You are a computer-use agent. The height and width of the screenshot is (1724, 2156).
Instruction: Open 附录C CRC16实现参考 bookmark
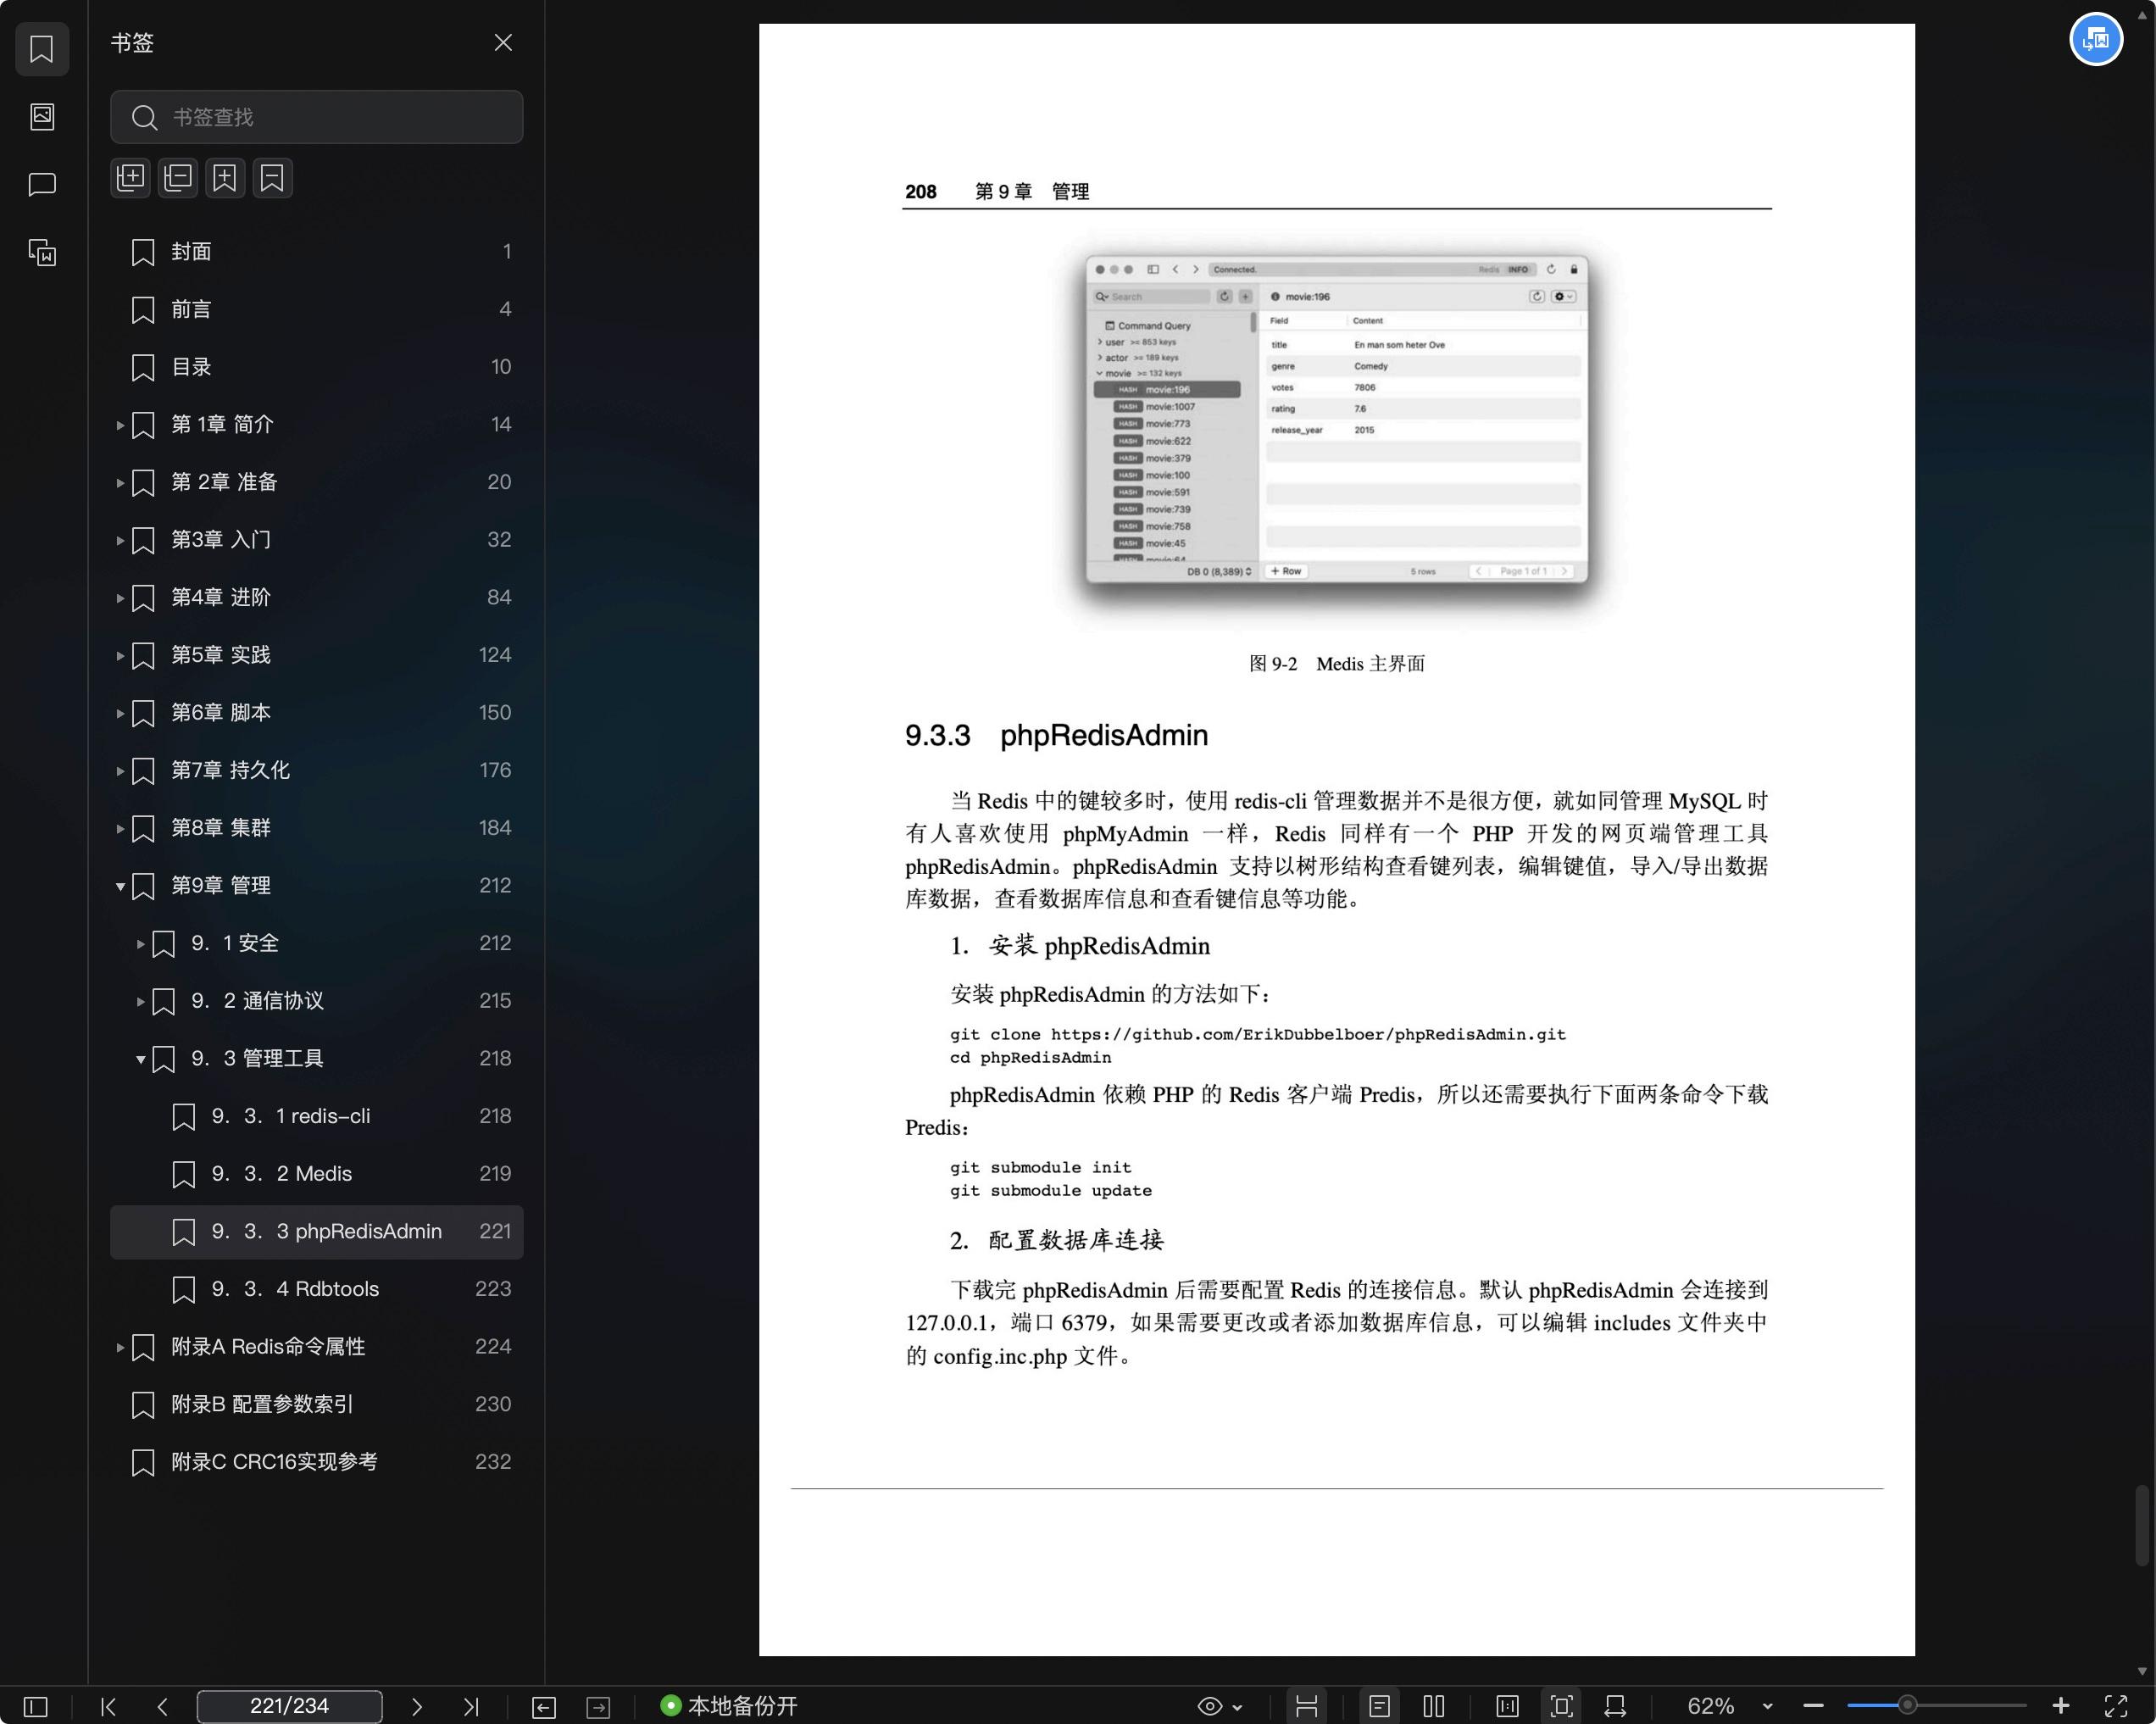(316, 1462)
